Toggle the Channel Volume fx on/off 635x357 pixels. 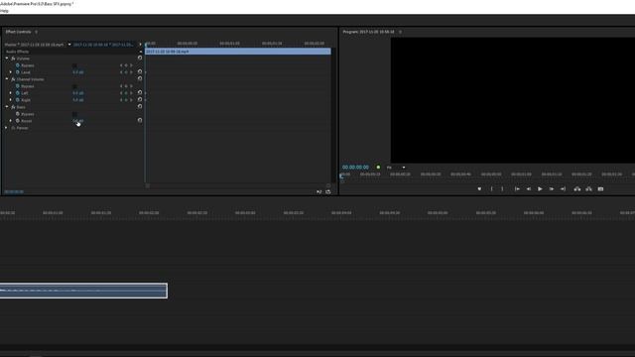(x=13, y=79)
